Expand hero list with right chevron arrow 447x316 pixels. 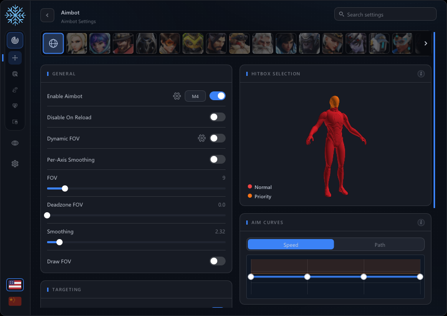click(426, 43)
